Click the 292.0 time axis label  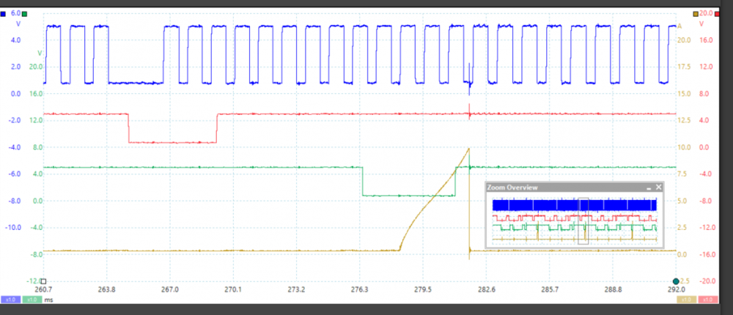(x=676, y=290)
